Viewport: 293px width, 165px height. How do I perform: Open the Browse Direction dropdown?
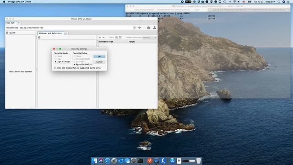click(149, 38)
